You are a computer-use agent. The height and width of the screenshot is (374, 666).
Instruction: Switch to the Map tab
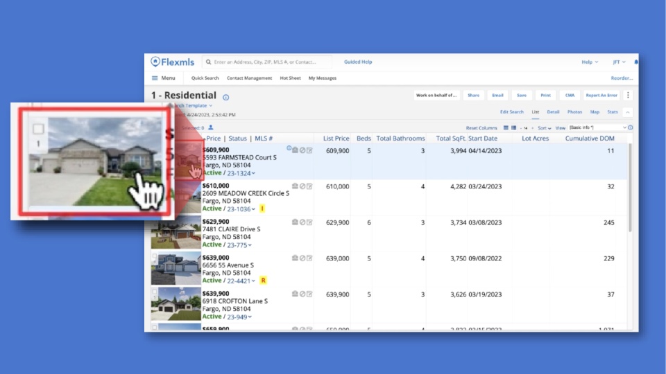[x=595, y=112]
